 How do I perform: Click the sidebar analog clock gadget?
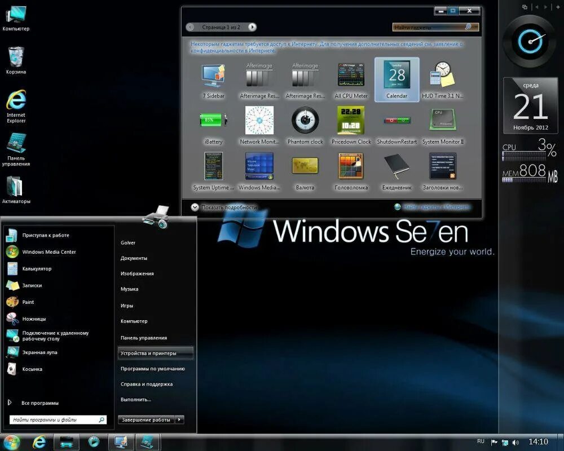pyautogui.click(x=531, y=41)
